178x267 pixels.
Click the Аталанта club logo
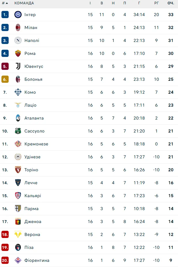[18, 118]
